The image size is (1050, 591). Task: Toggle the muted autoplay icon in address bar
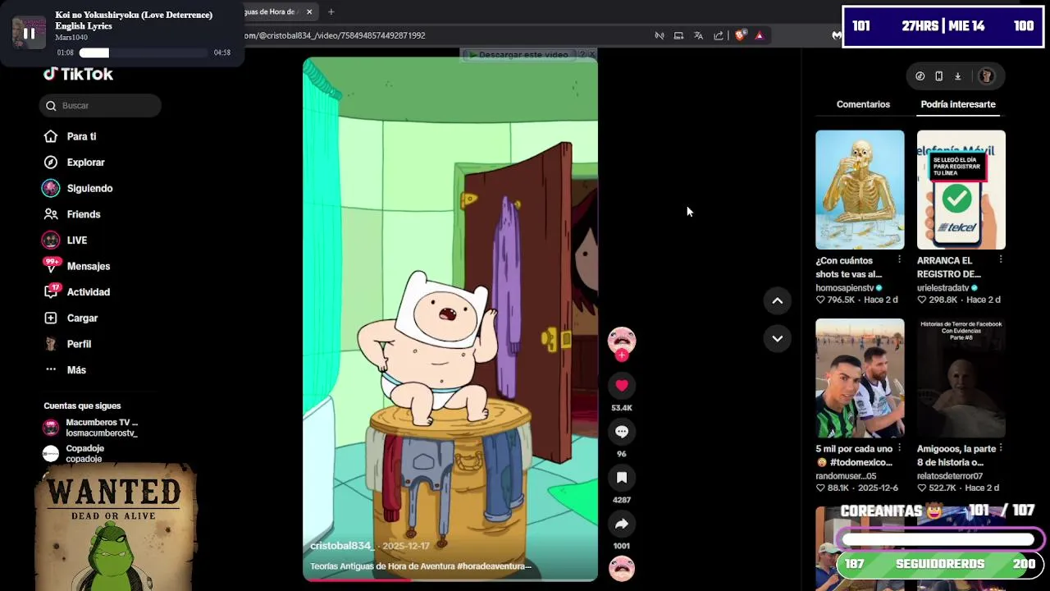pyautogui.click(x=659, y=35)
